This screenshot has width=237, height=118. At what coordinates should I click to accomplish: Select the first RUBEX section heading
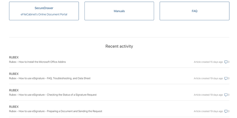click(14, 57)
